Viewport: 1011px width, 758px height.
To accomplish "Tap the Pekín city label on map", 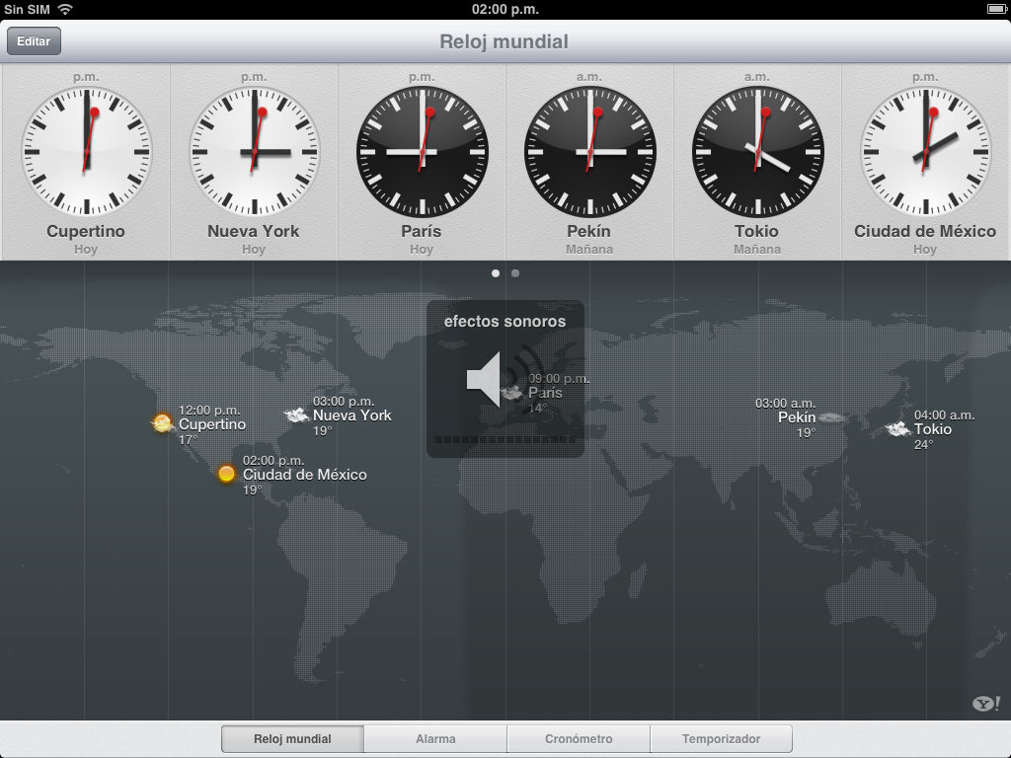I will click(797, 417).
